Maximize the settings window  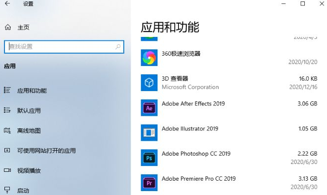pyautogui.click(x=303, y=3)
